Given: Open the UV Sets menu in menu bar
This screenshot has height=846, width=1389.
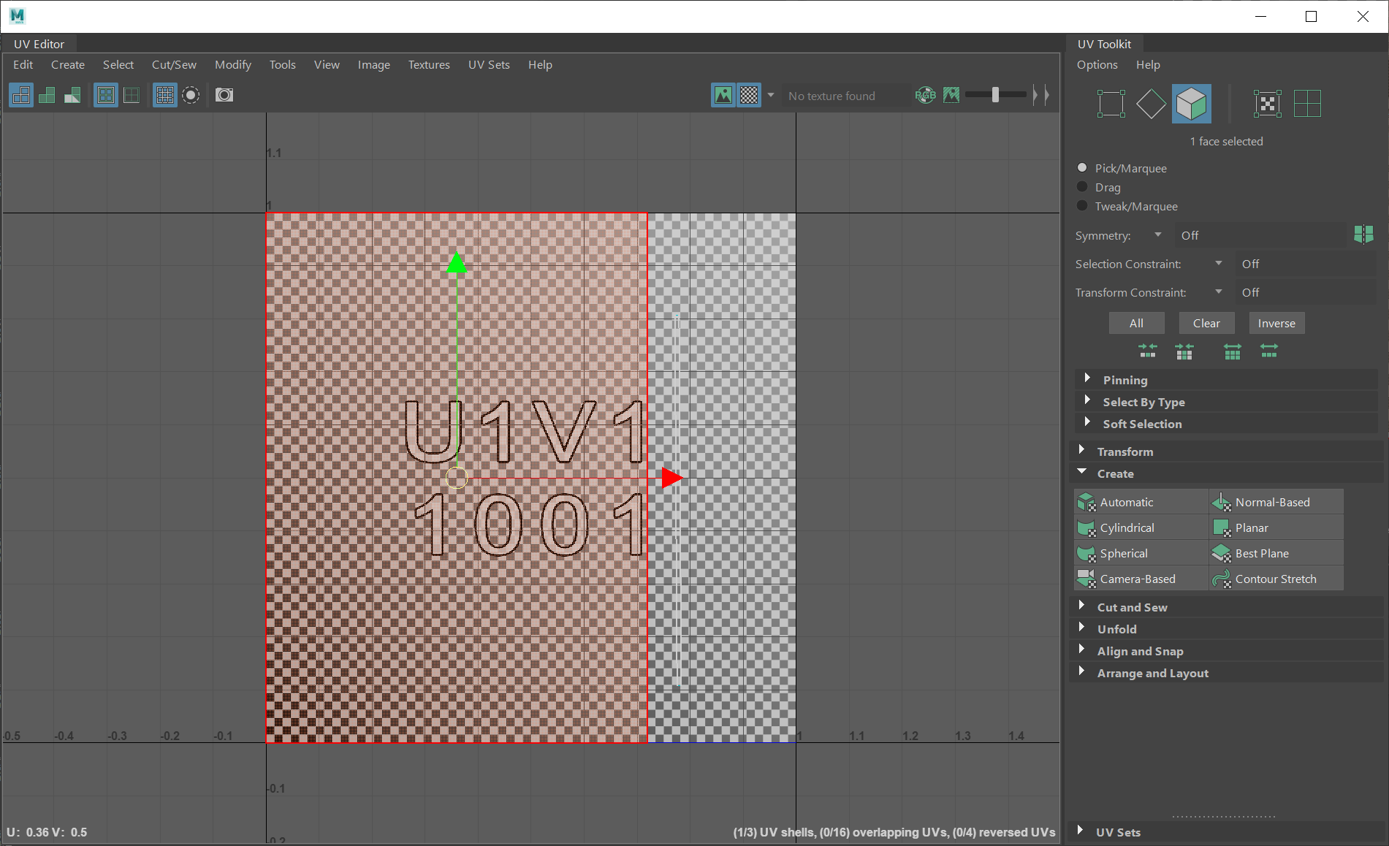Looking at the screenshot, I should coord(489,64).
